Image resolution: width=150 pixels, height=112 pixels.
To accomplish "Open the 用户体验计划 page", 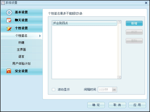I will [21, 64].
